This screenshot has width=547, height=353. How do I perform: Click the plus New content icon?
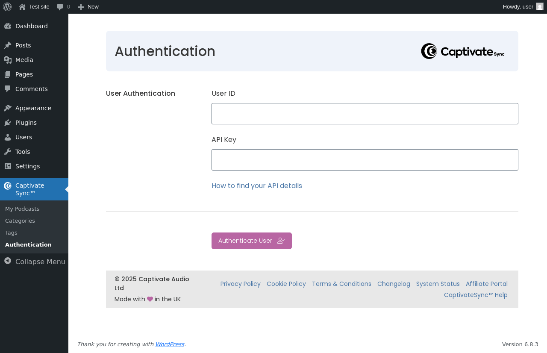click(81, 7)
